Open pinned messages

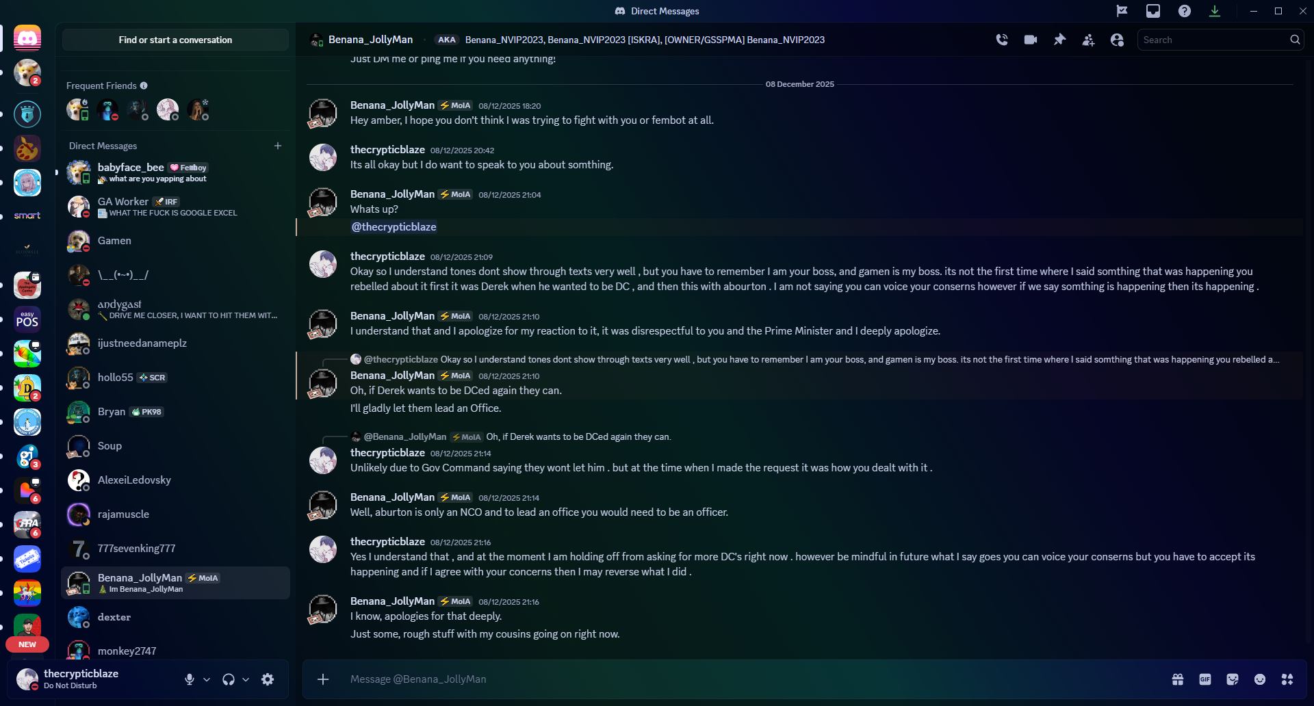pos(1059,40)
